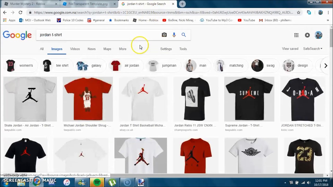Open the Settings menu
Screen dimensions: 333x187
coord(166,49)
